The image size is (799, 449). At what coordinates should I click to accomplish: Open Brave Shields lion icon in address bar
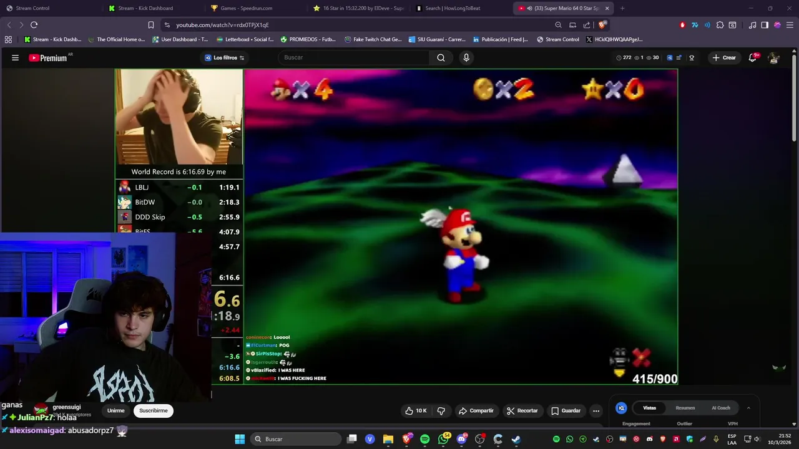coord(602,25)
